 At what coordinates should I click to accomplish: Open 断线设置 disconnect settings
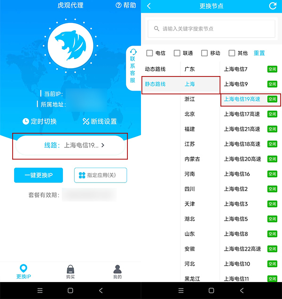[x=100, y=121]
